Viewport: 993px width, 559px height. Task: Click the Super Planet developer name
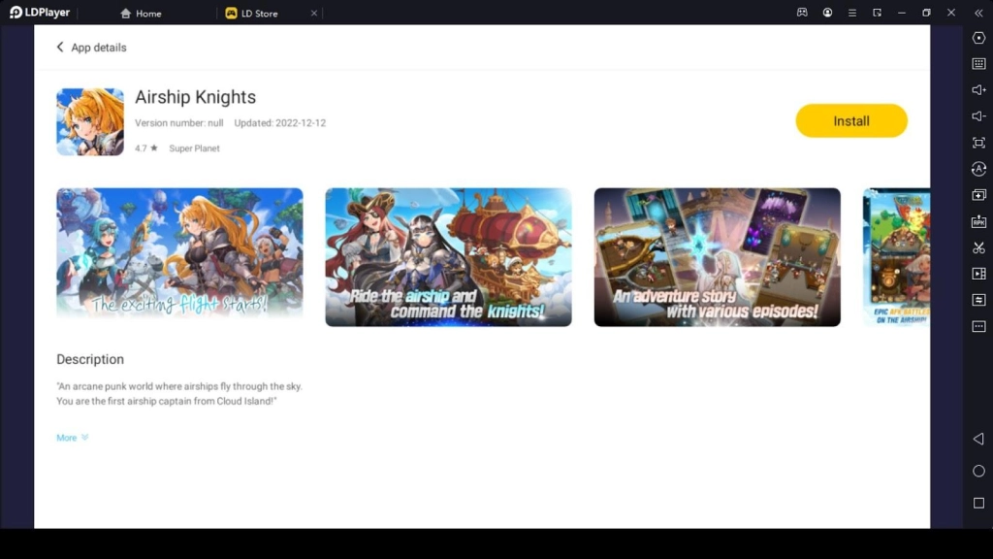[194, 148]
